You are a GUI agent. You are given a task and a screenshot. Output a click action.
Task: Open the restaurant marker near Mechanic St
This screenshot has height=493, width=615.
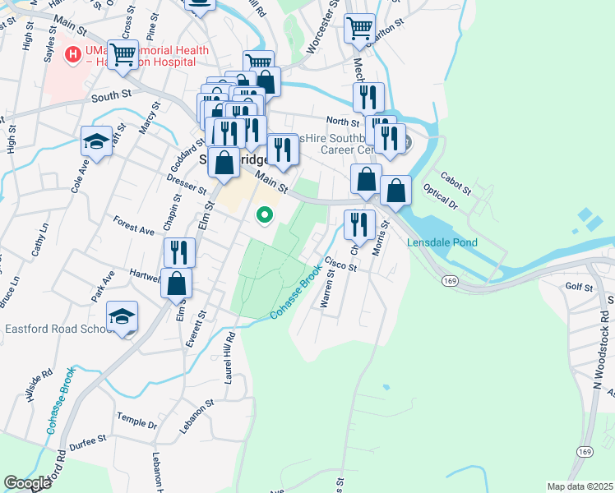(x=368, y=99)
